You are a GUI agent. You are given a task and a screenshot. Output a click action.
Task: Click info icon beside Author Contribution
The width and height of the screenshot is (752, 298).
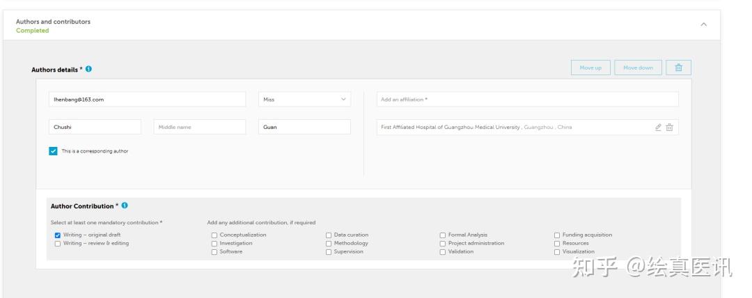coord(125,206)
